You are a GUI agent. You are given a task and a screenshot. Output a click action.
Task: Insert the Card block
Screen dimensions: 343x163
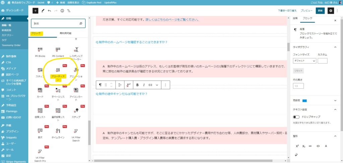click(40, 93)
